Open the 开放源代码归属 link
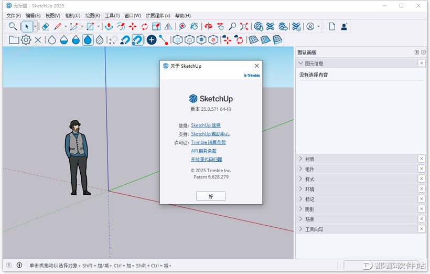430x274 pixels. [x=207, y=159]
